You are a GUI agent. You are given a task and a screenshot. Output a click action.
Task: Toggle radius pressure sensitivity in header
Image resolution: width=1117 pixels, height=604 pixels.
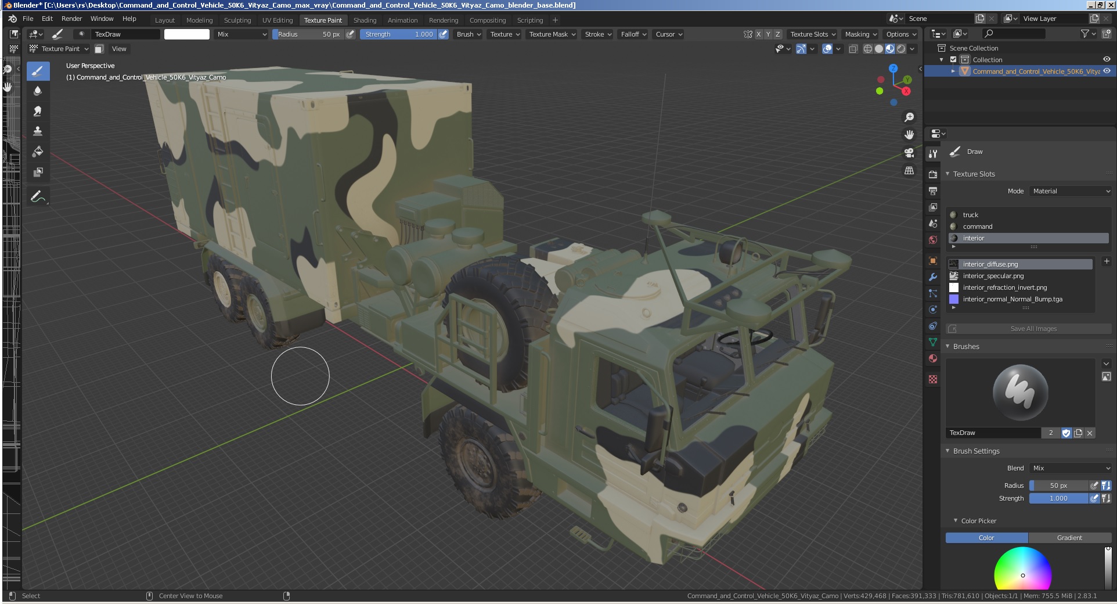(350, 34)
